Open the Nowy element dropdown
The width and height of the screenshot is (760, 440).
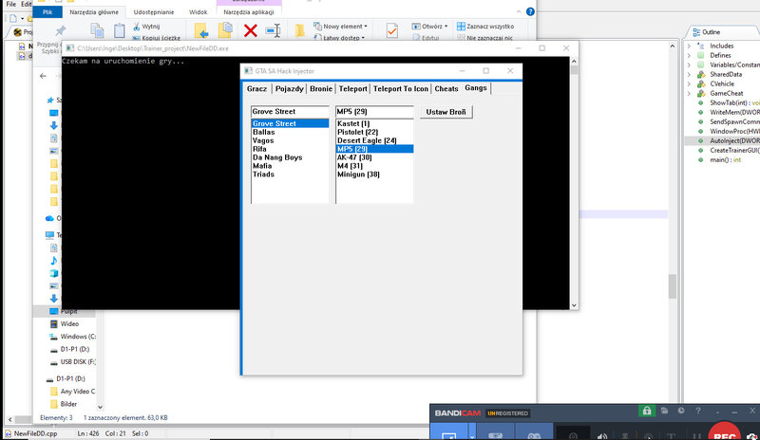click(340, 27)
